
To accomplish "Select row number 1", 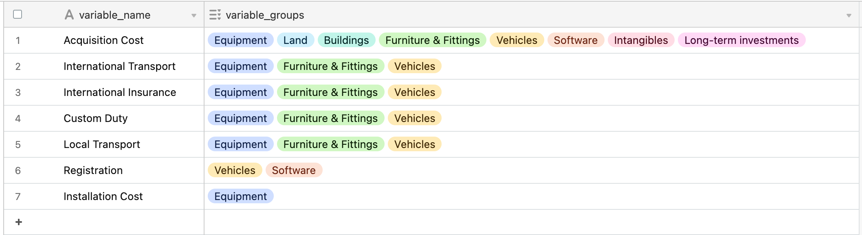I will (x=18, y=41).
